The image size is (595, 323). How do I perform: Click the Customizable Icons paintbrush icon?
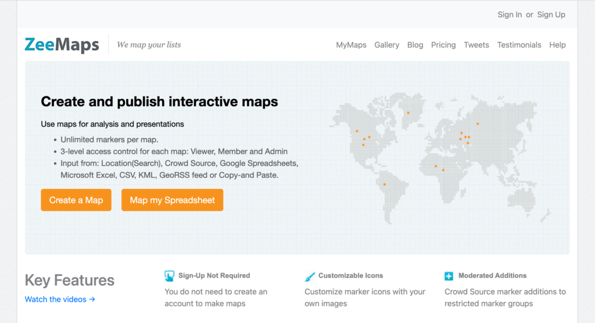pos(310,277)
